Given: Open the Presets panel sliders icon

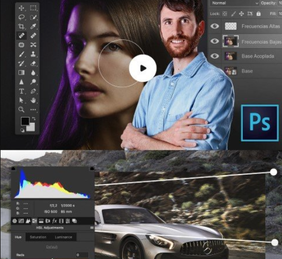Looking at the screenshot, I should click(68, 221).
